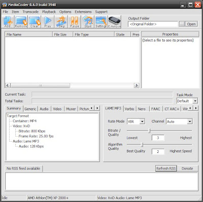This screenshot has width=203, height=202.
Task: Click the Properties panel header
Action: [170, 34]
